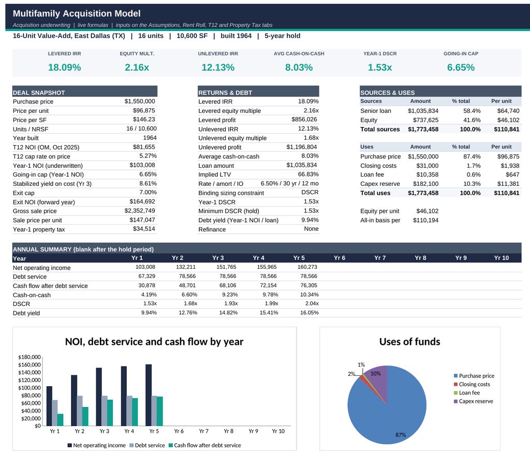The height and width of the screenshot is (453, 530).
Task: Select the T12 NOI value $81,655
Action: click(x=144, y=147)
